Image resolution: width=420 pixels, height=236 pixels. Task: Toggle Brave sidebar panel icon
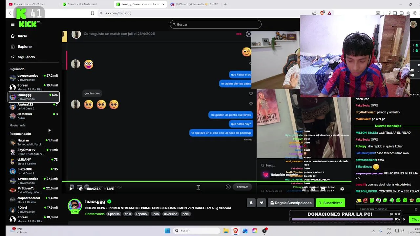click(x=395, y=13)
